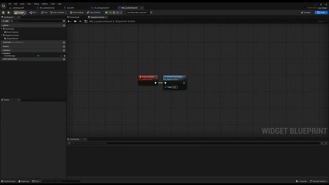
Task: Click the Browse to asset icon
Action: (9, 12)
